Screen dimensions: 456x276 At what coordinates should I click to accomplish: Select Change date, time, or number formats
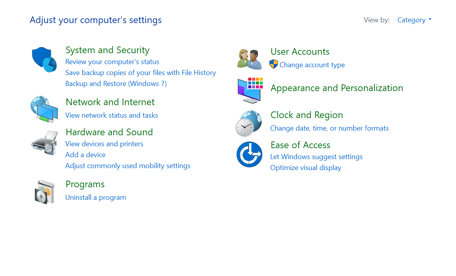pyautogui.click(x=329, y=128)
